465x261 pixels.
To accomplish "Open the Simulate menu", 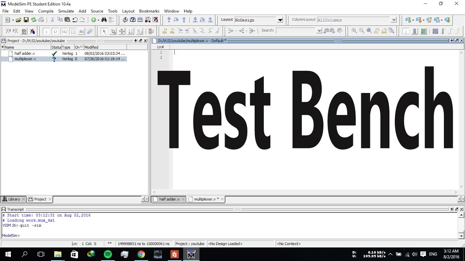I will pyautogui.click(x=66, y=11).
